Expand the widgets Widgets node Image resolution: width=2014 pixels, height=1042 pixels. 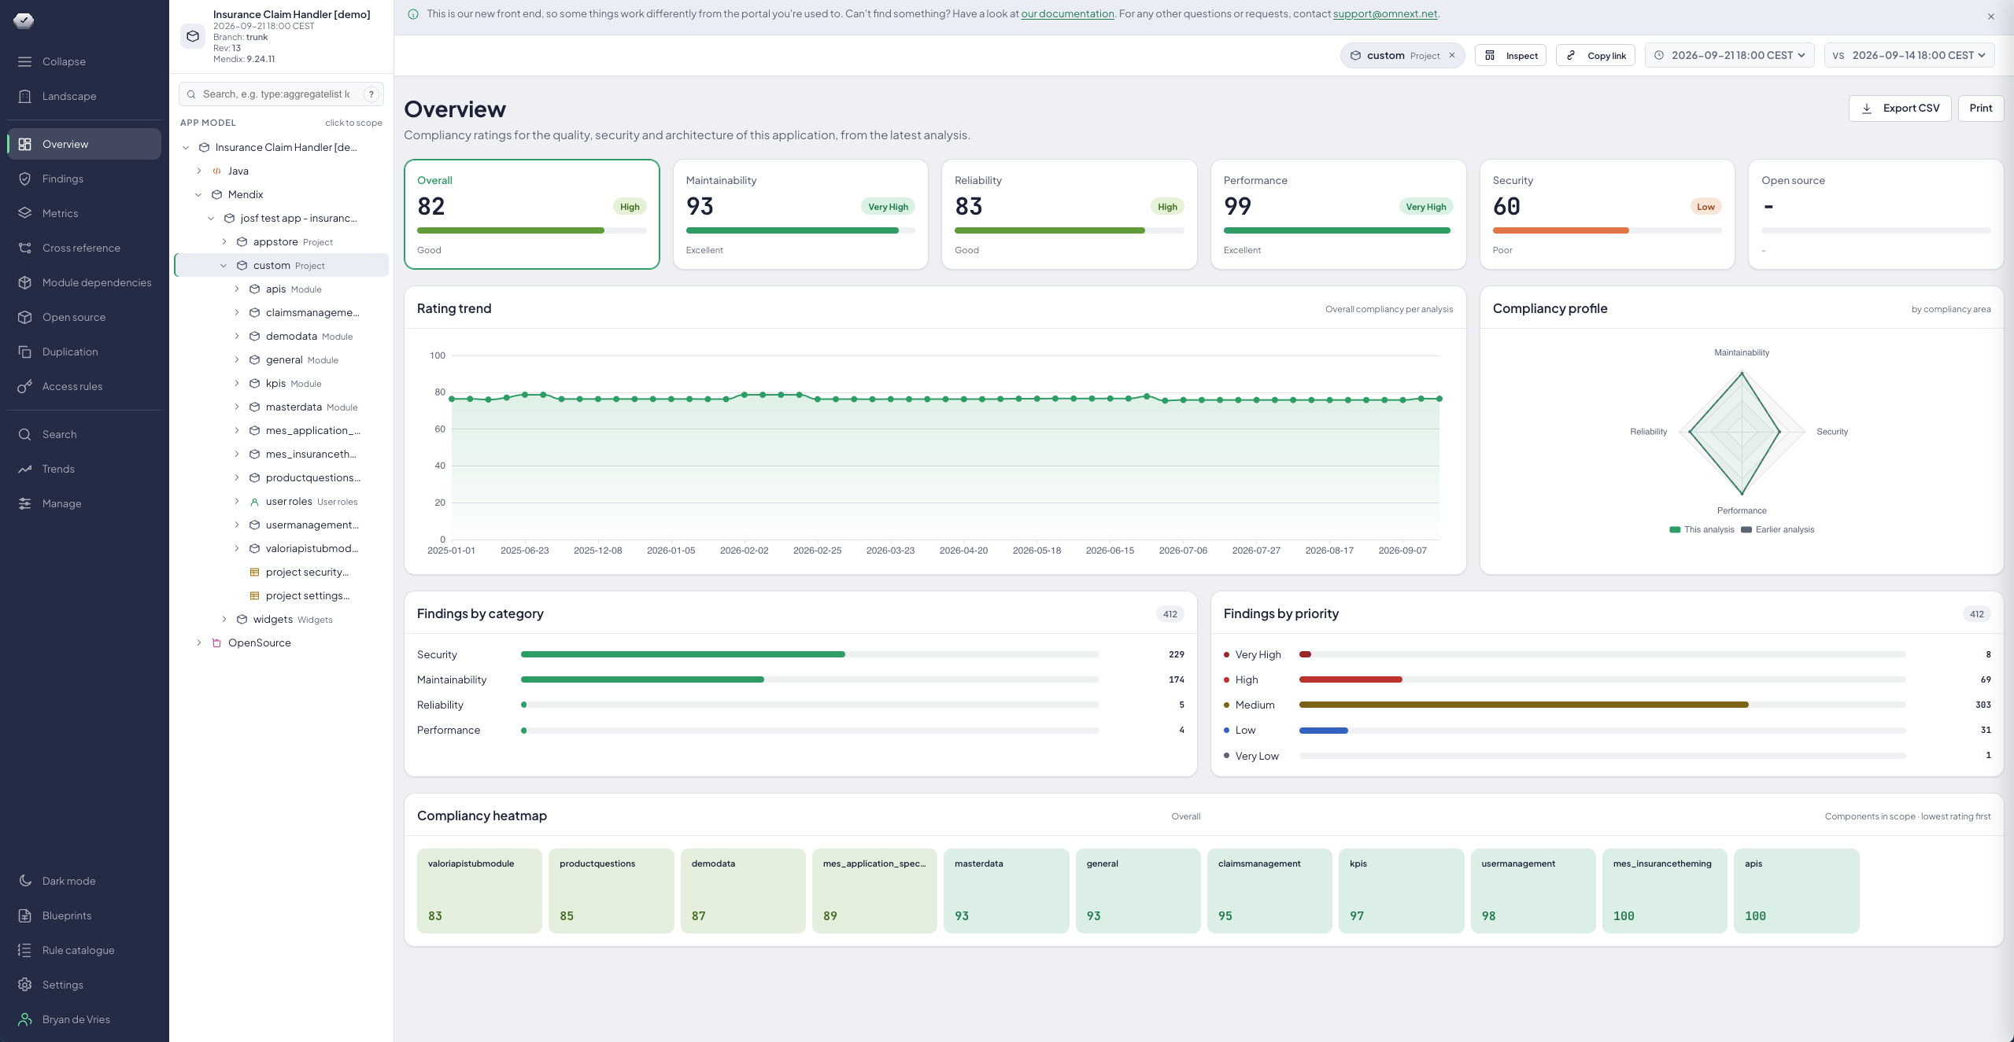[224, 619]
